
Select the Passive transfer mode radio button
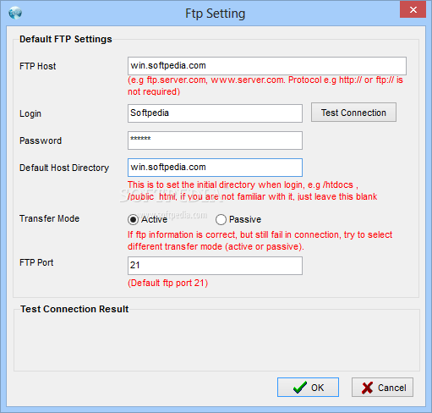pyautogui.click(x=221, y=219)
